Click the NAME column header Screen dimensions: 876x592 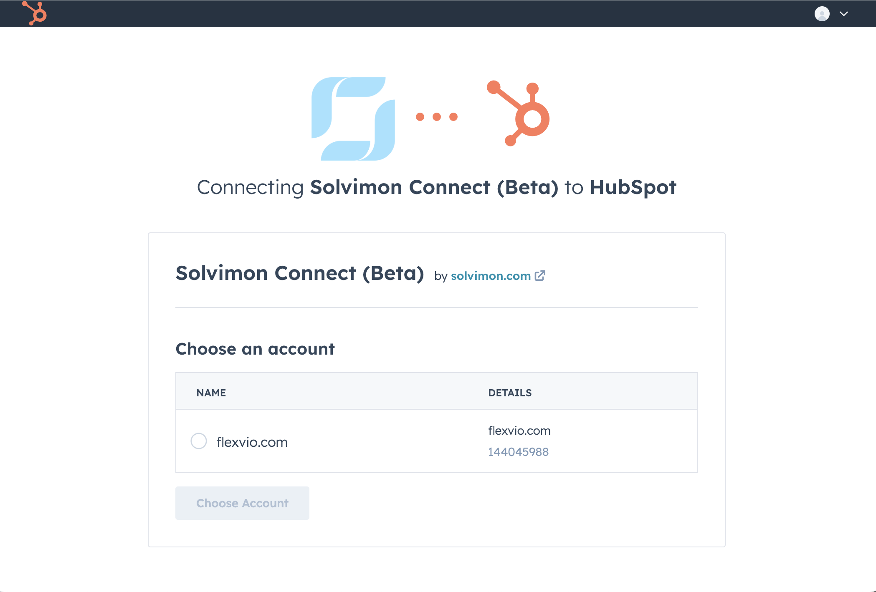point(211,393)
